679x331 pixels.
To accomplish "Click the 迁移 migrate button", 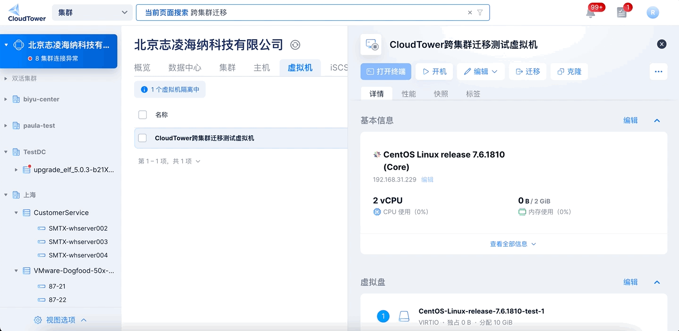I will coord(527,72).
